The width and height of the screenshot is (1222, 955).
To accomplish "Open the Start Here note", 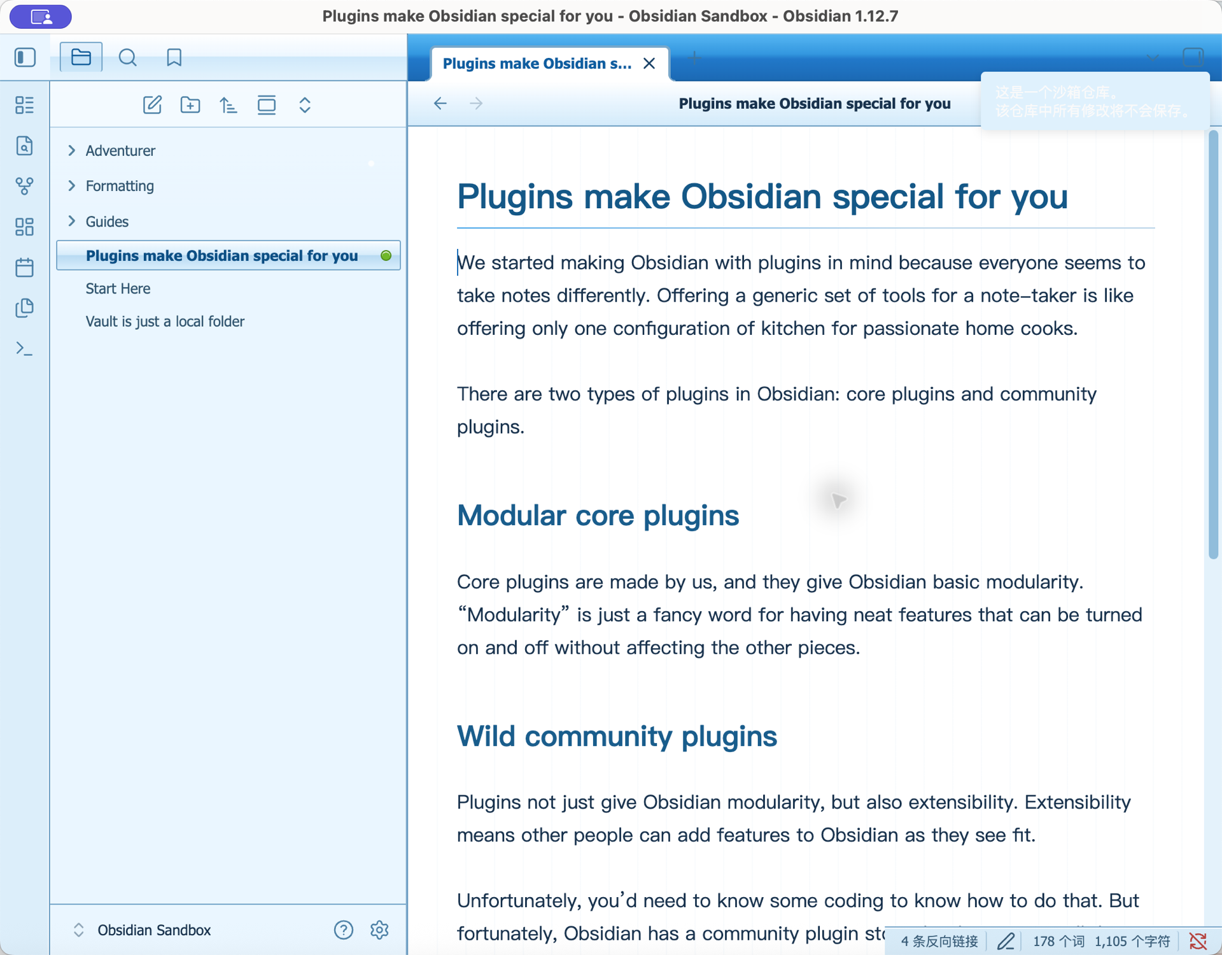I will point(118,288).
